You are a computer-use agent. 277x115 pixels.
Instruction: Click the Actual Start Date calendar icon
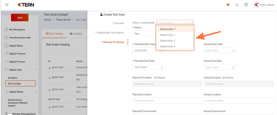(x=233, y=51)
